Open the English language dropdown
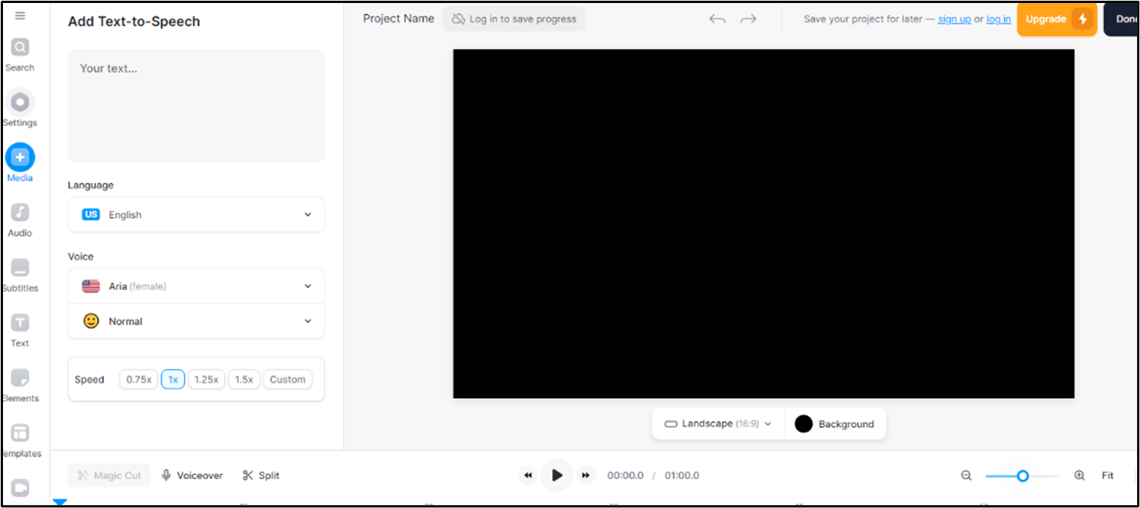1140x508 pixels. click(x=196, y=214)
